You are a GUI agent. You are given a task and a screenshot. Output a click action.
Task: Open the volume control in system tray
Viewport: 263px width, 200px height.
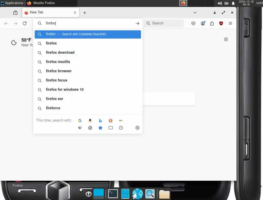(x=220, y=3)
